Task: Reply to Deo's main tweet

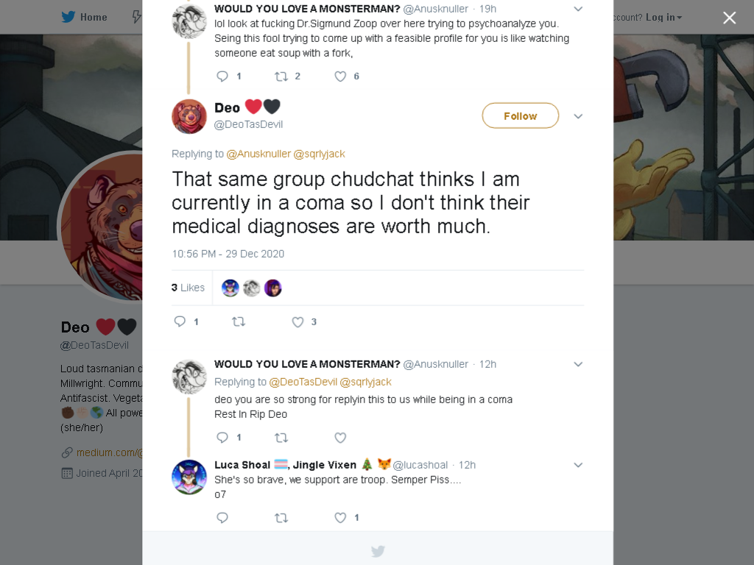Action: (x=180, y=321)
